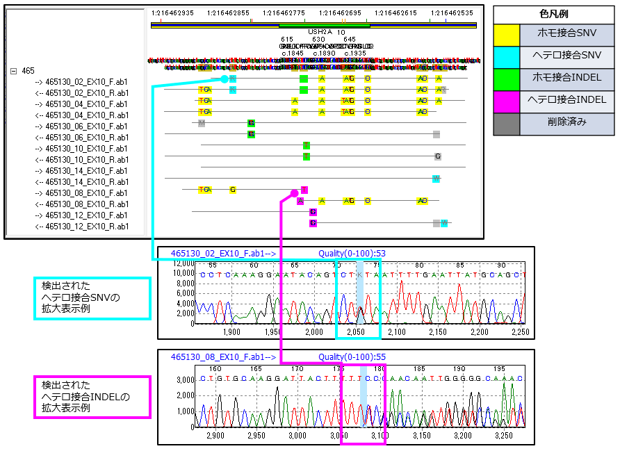Click 465130_08_EX10_F.ab1 chromatogram title link
The image size is (620, 451).
(224, 357)
